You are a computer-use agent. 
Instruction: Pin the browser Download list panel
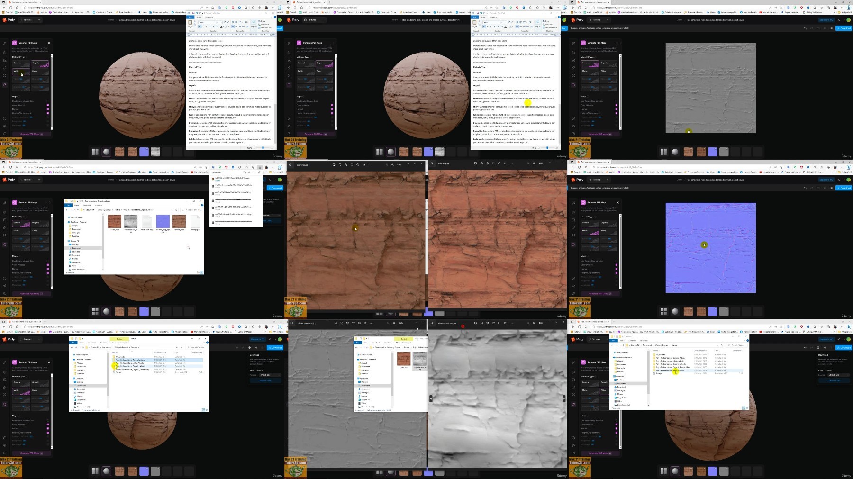259,172
